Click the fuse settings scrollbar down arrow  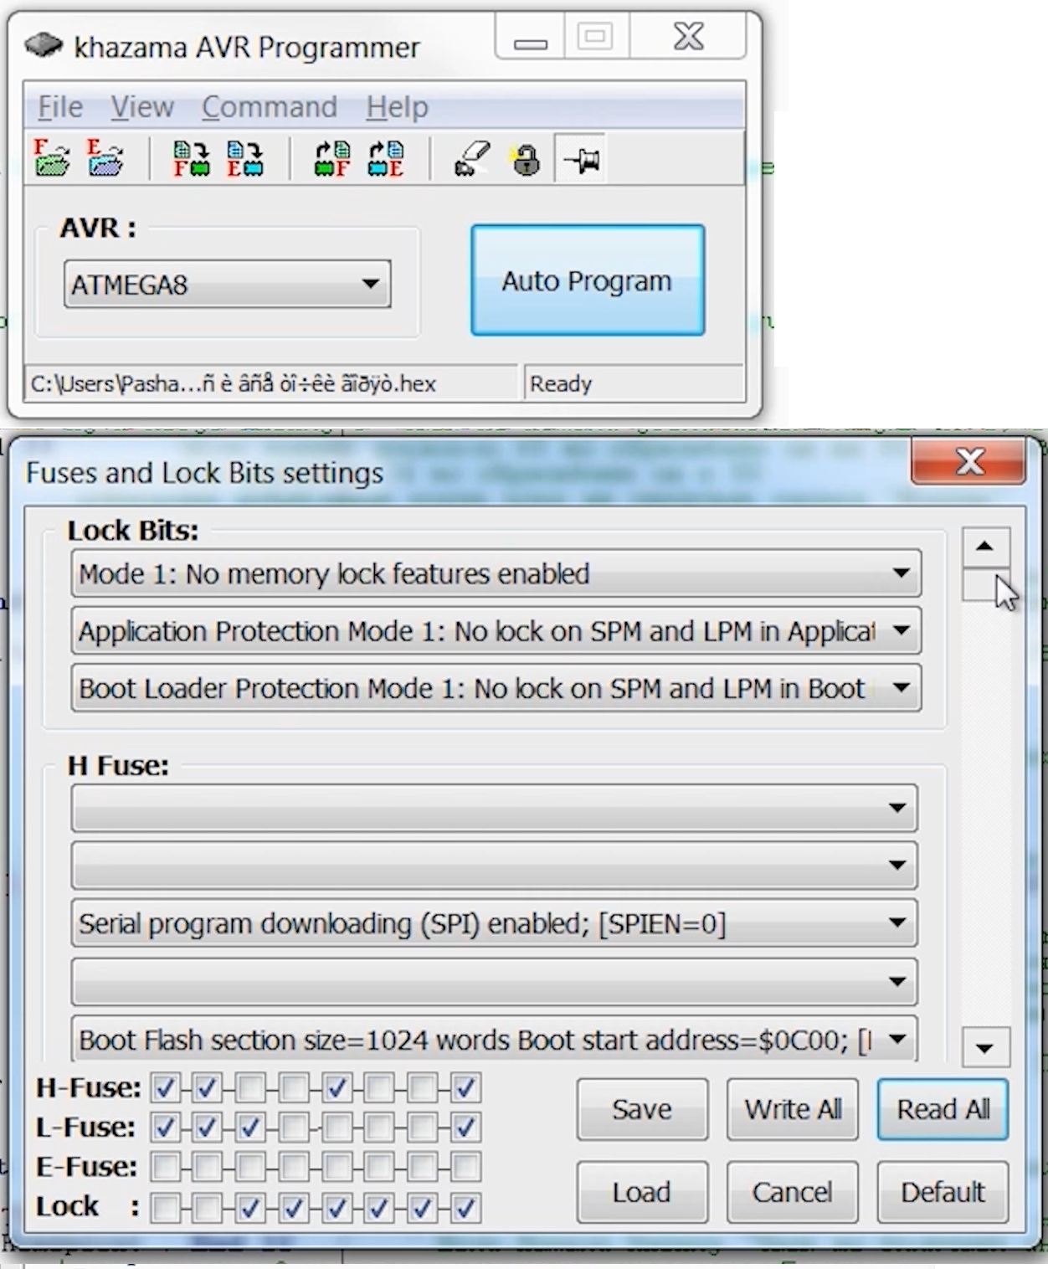click(985, 1047)
